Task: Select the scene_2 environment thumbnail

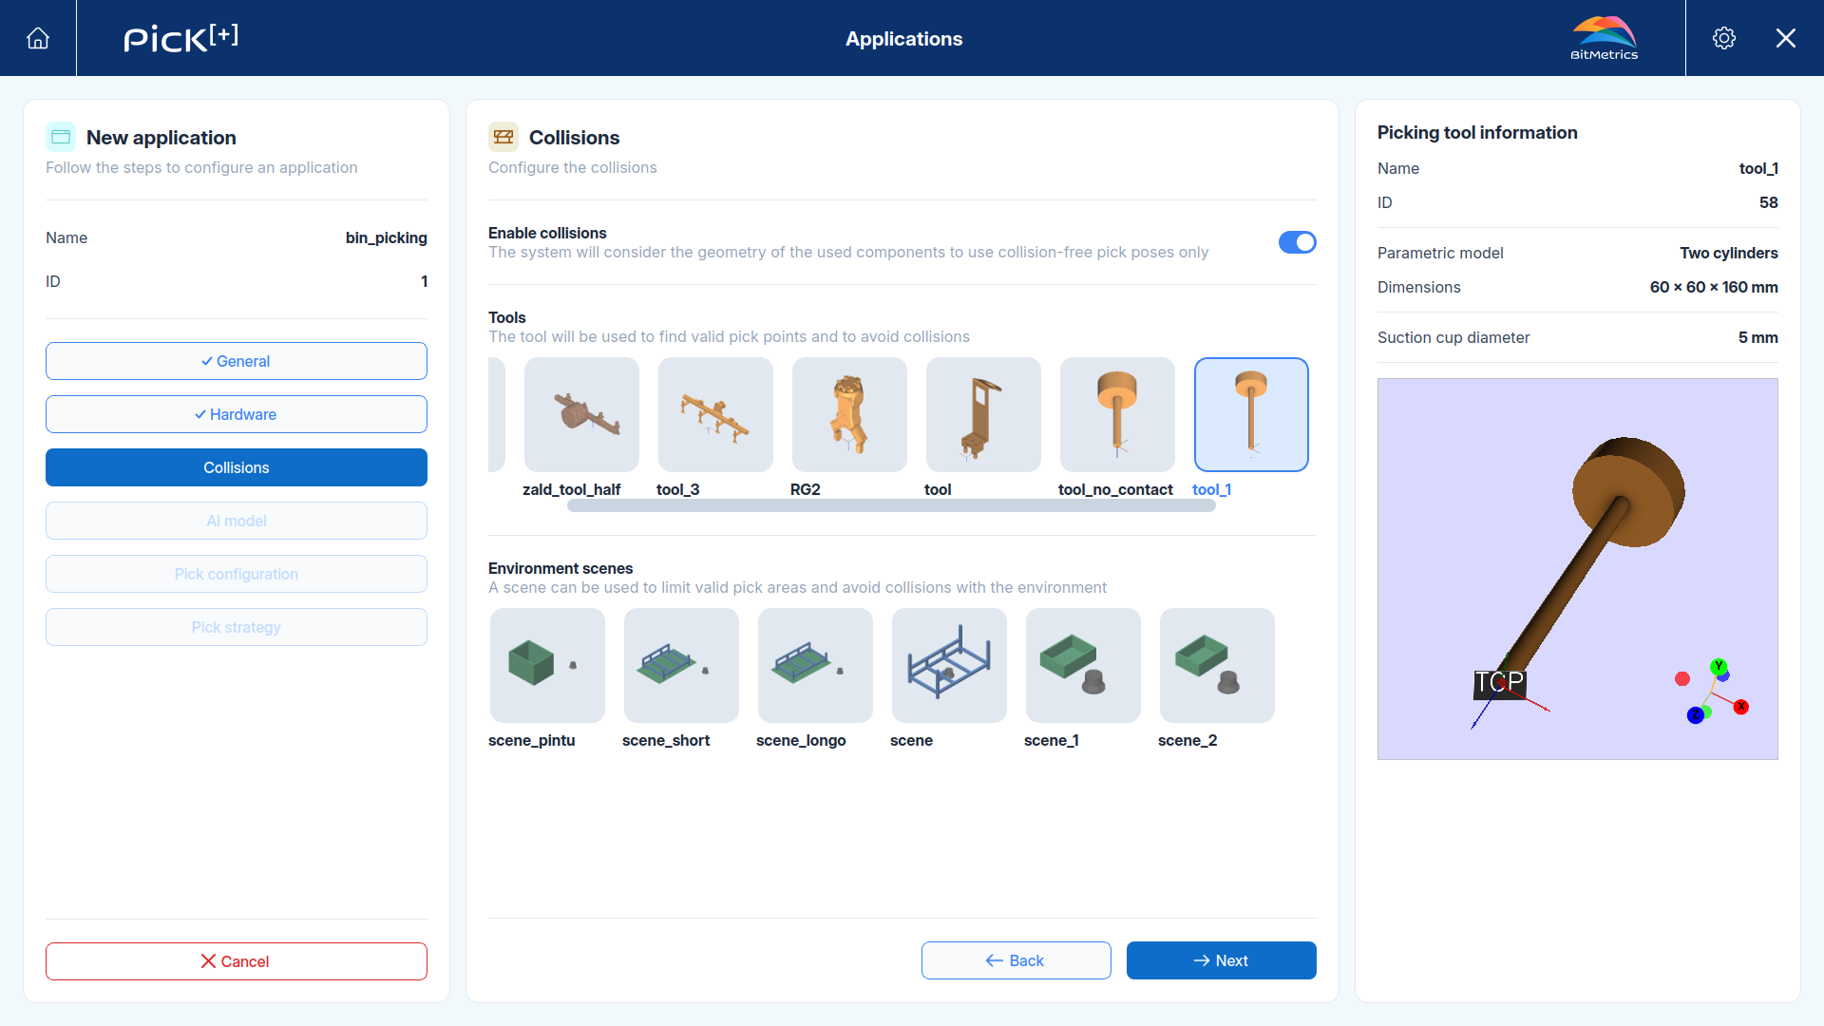Action: (x=1217, y=665)
